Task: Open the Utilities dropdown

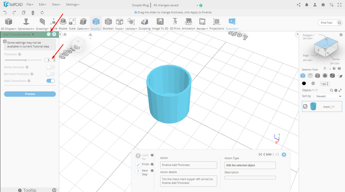Action: [131, 24]
